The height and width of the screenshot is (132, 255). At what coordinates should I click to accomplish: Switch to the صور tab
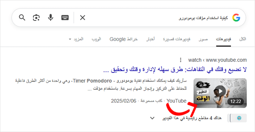[203, 39]
